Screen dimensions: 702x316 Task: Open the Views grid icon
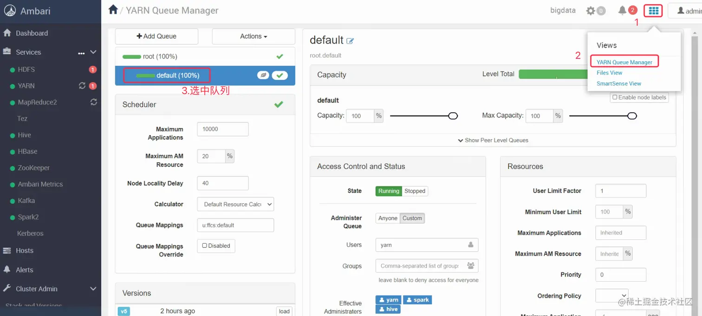pos(654,11)
